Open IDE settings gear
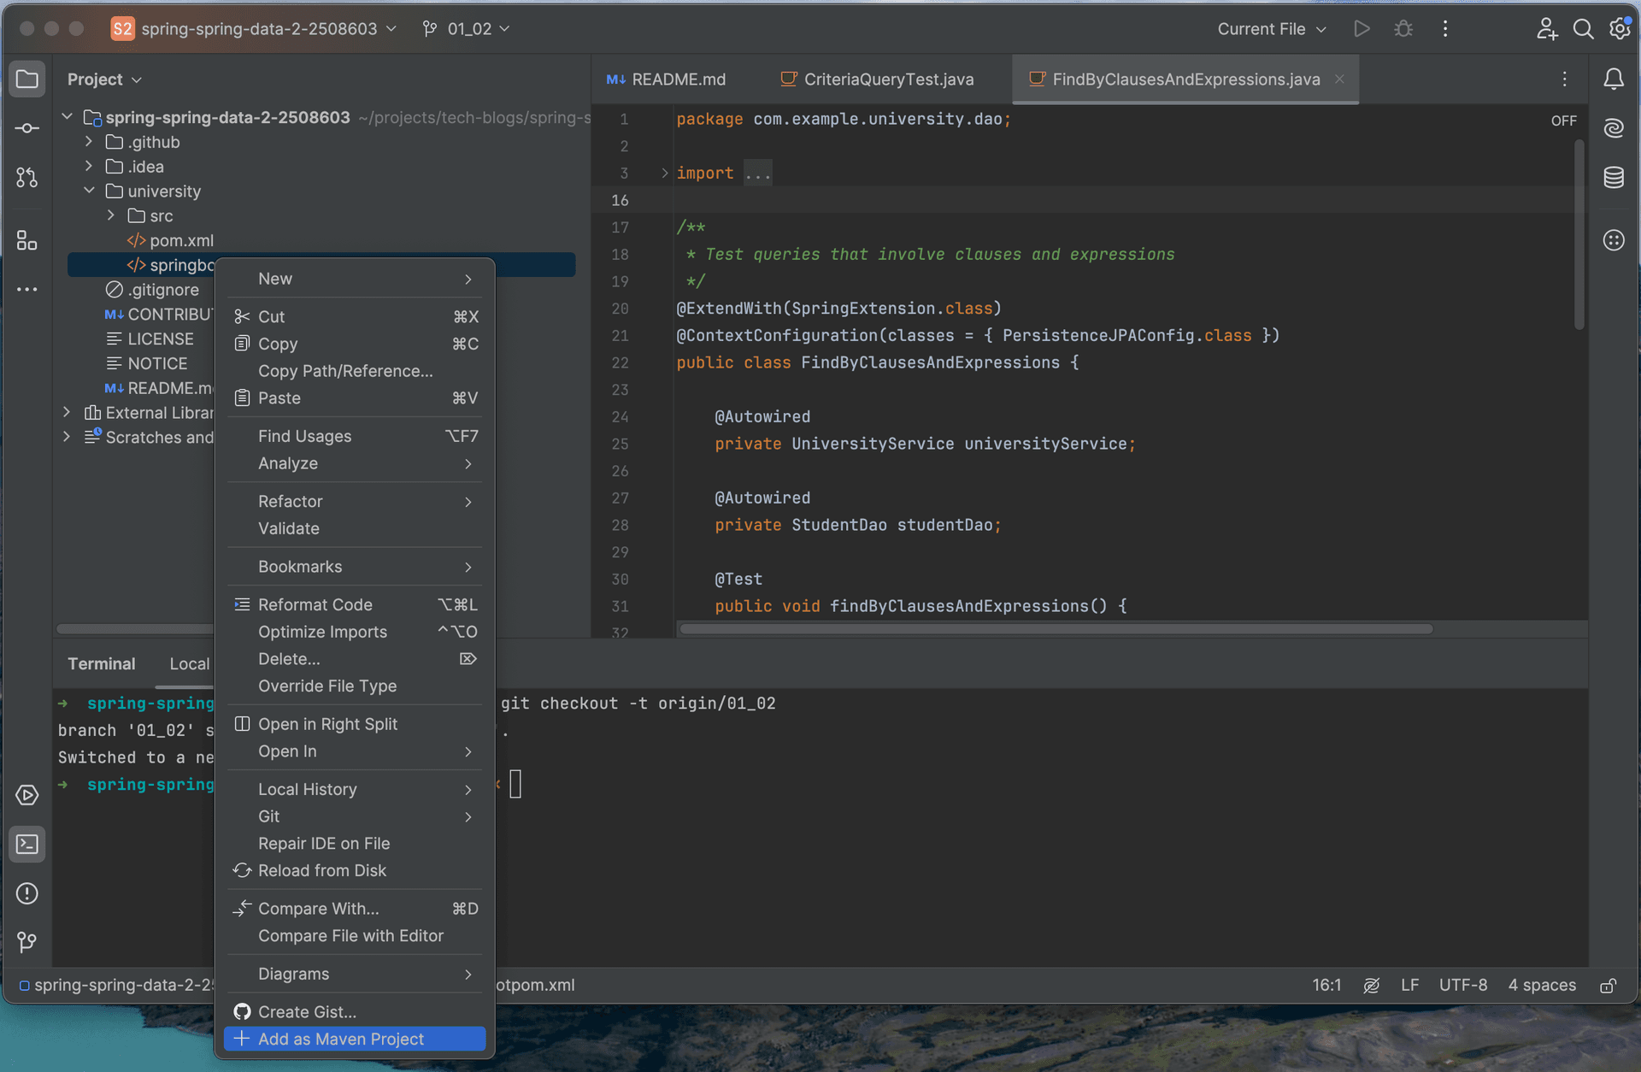 coord(1620,29)
